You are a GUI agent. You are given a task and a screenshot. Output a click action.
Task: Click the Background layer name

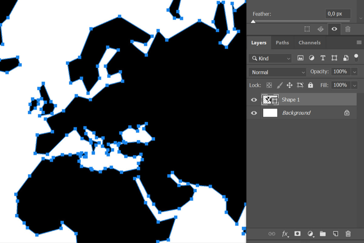click(x=296, y=113)
